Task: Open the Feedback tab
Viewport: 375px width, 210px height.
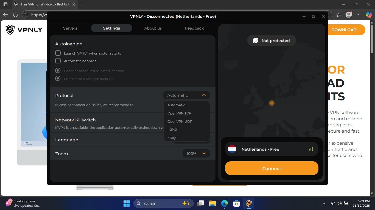Action: coord(194,28)
